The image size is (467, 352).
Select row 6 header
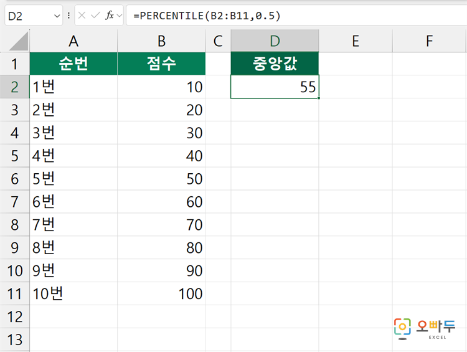(14, 179)
